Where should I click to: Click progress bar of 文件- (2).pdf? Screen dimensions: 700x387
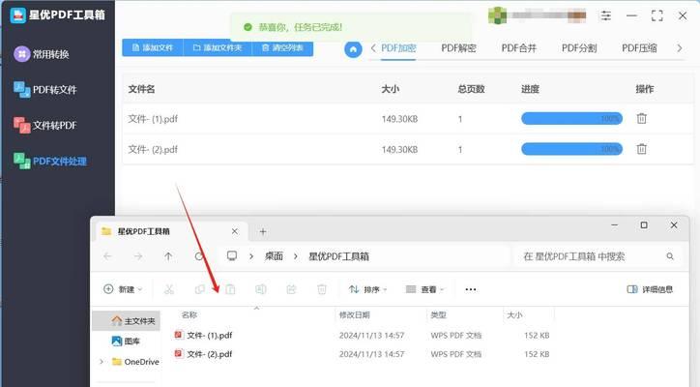pos(571,149)
